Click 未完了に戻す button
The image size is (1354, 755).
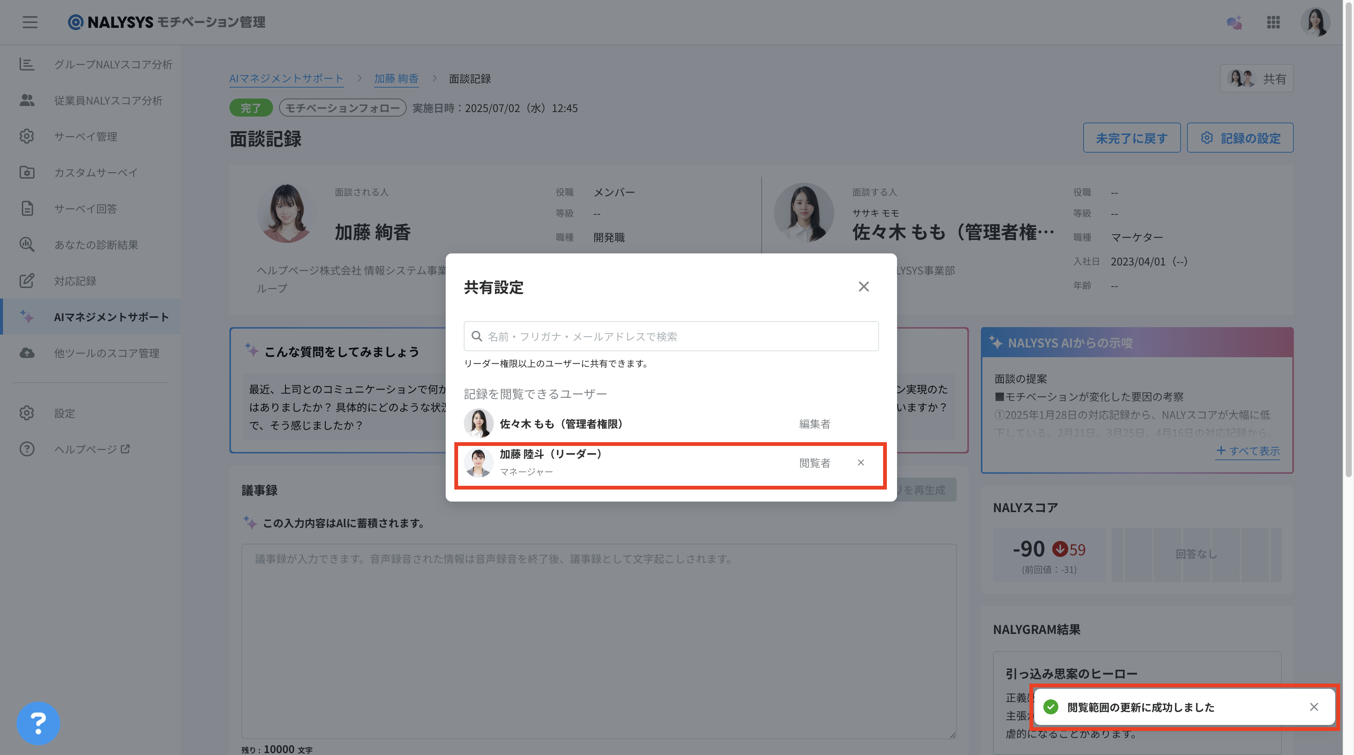click(x=1132, y=138)
